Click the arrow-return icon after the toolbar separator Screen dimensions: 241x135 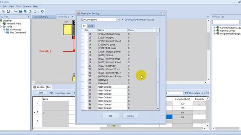pyautogui.click(x=16, y=11)
